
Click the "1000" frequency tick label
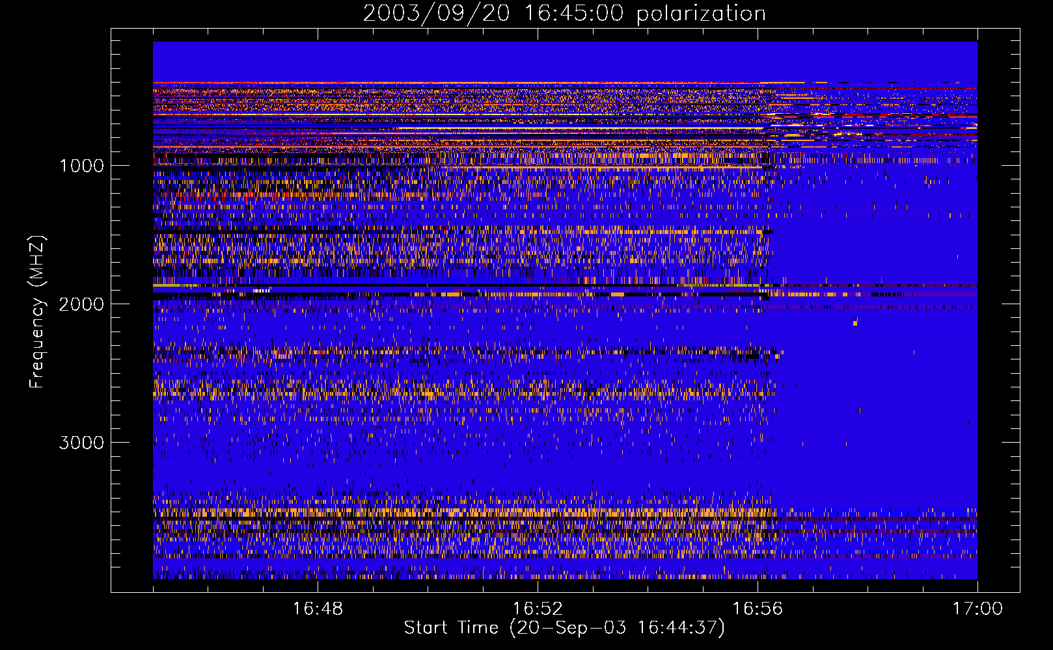pos(81,166)
